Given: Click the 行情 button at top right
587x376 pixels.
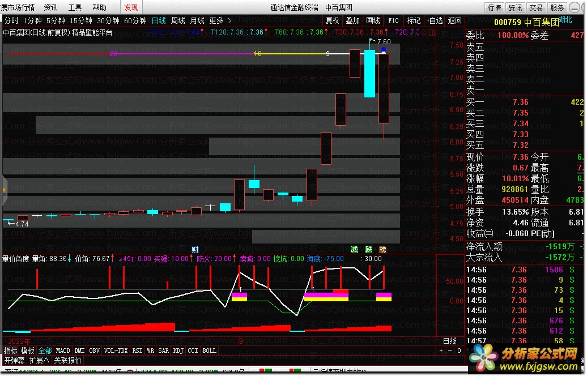Looking at the screenshot, I should tap(494, 7).
